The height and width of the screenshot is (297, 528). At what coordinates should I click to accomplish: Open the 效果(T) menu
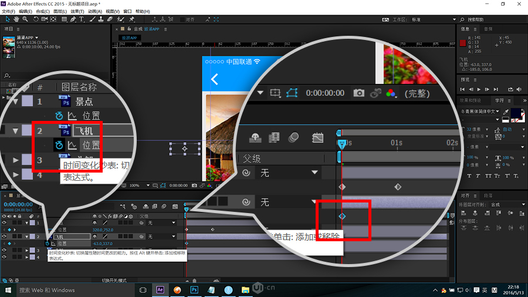(x=77, y=11)
